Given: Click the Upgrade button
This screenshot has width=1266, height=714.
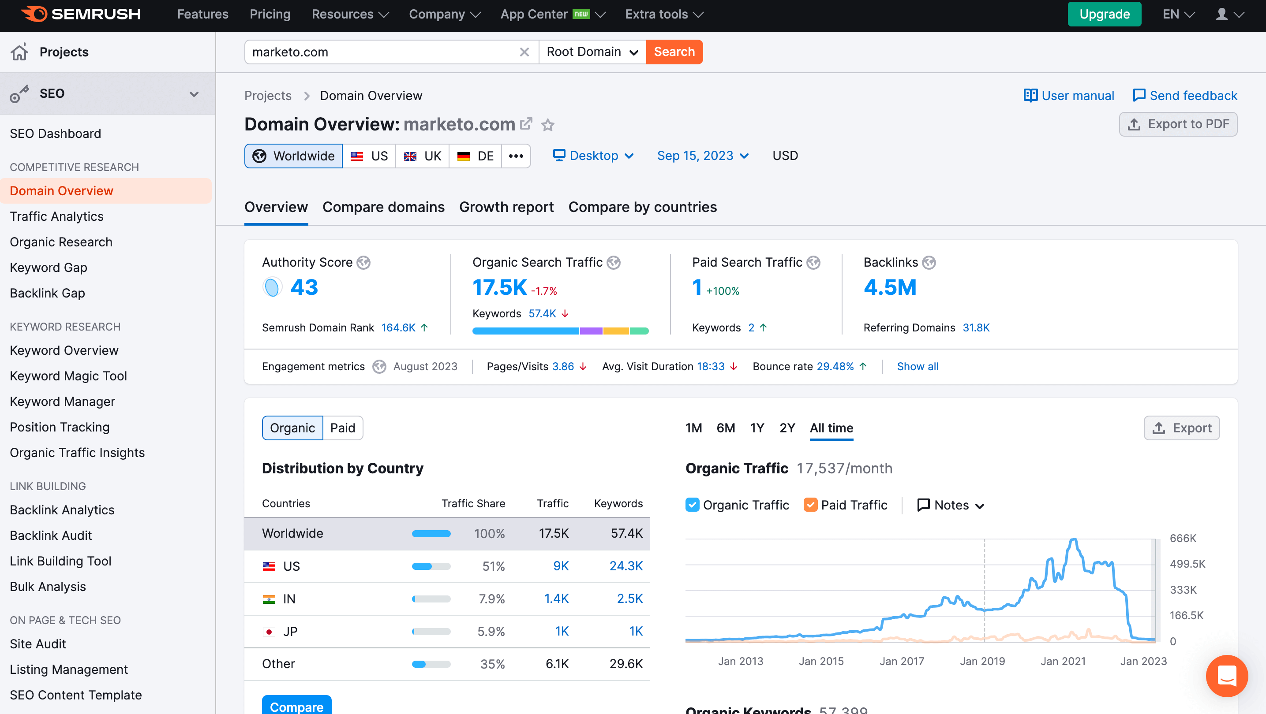Looking at the screenshot, I should (1104, 14).
